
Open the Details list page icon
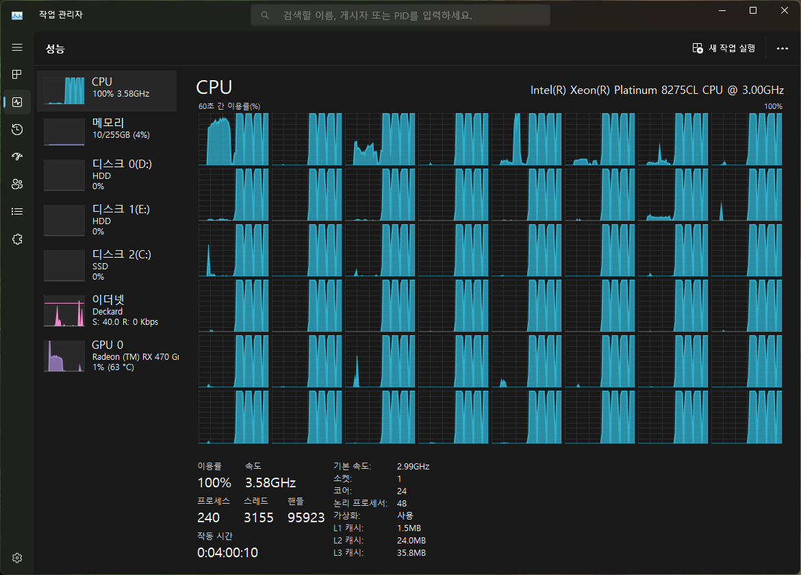click(17, 211)
